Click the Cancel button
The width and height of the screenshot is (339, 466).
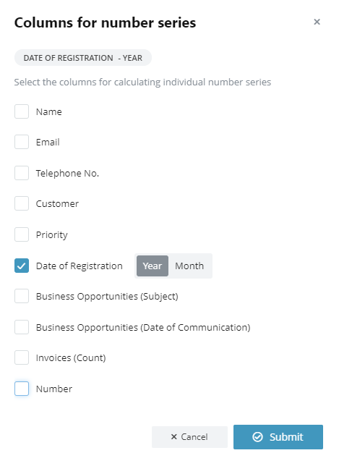click(x=189, y=437)
